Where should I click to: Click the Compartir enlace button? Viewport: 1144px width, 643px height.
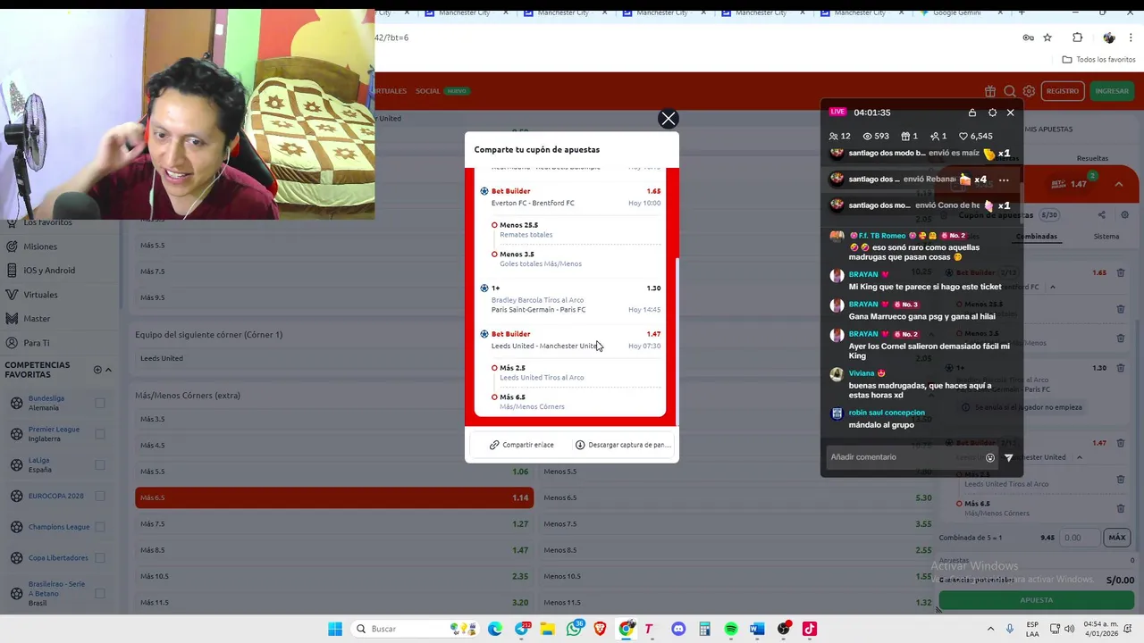[522, 445]
